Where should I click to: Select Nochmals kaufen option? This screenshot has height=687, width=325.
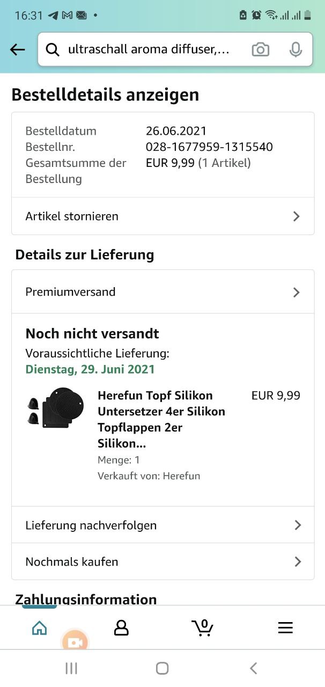72,562
